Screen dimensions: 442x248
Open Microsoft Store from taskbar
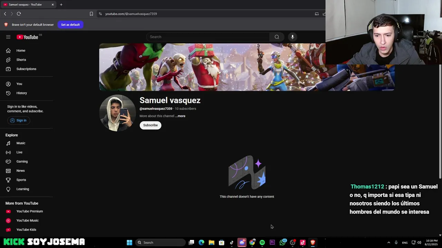pos(222,242)
